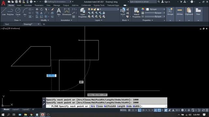This screenshot has height=117, width=209.
Task: Click the Customization menu icon in status bar
Action: 207,110
